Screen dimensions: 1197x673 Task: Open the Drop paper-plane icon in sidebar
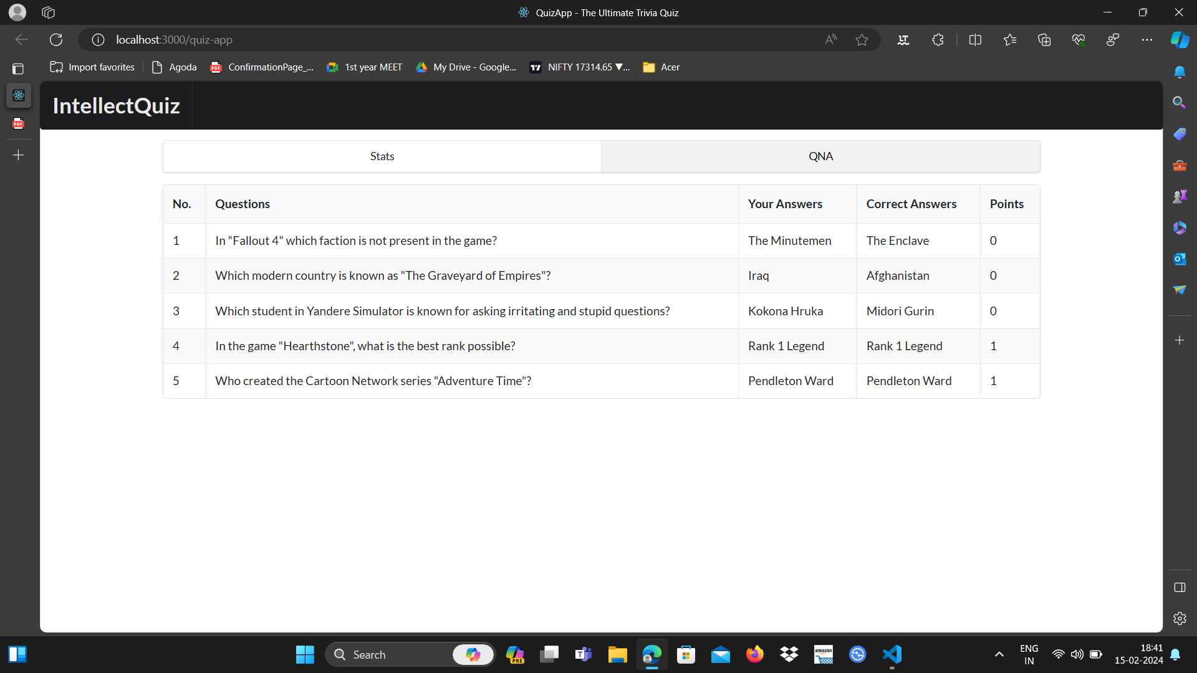coord(1180,290)
